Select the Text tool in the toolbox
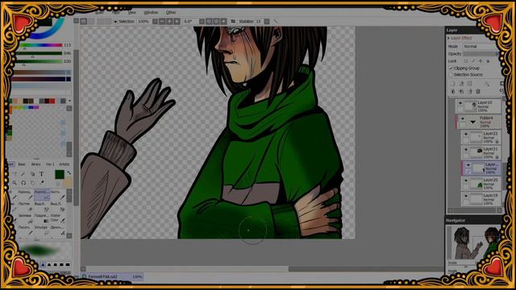516x290 pixels. pos(42,174)
